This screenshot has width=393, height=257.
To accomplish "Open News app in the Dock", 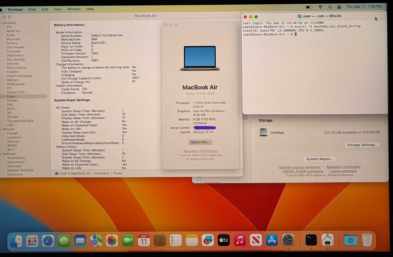I will pos(256,240).
